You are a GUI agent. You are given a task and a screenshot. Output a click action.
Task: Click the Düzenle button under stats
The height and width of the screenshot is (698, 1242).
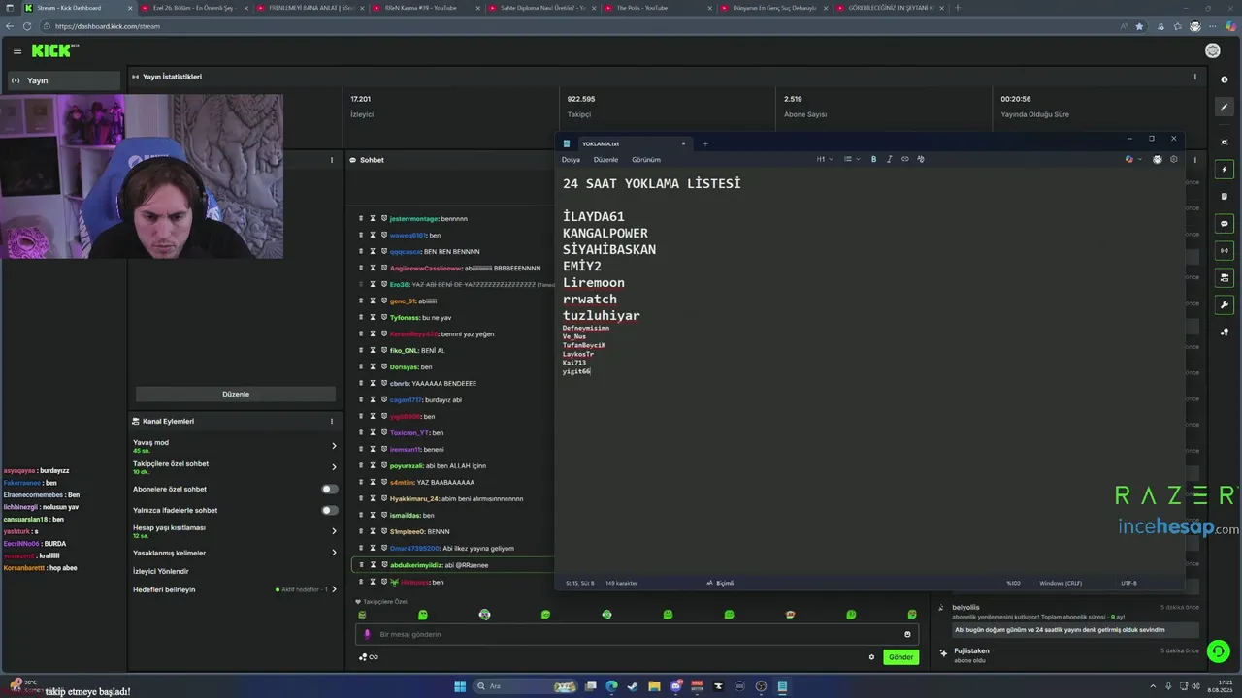(x=236, y=394)
